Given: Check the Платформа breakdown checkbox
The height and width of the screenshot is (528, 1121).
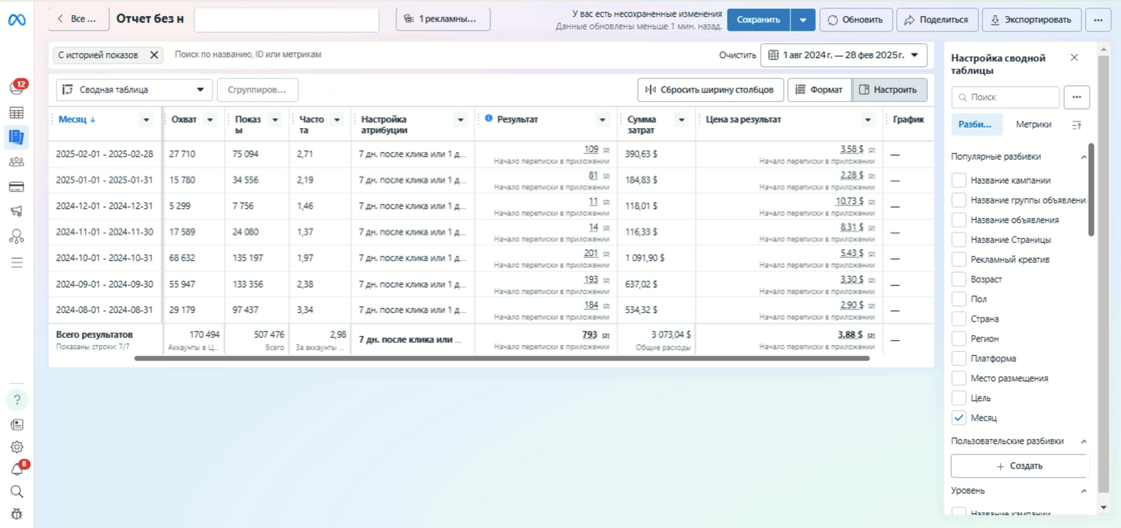Looking at the screenshot, I should coord(959,358).
